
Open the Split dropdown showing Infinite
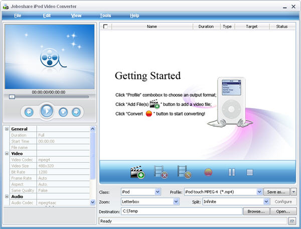(266, 201)
